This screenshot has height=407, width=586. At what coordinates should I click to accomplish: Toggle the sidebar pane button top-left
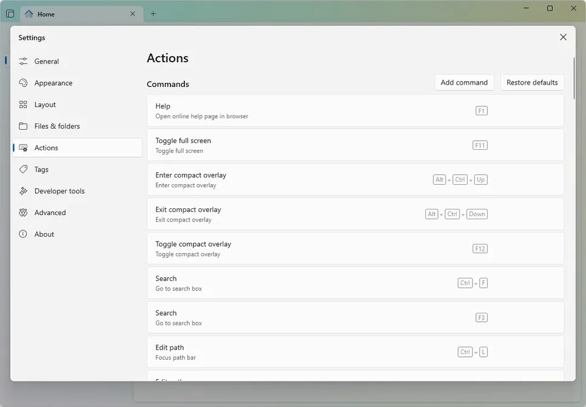pyautogui.click(x=9, y=13)
